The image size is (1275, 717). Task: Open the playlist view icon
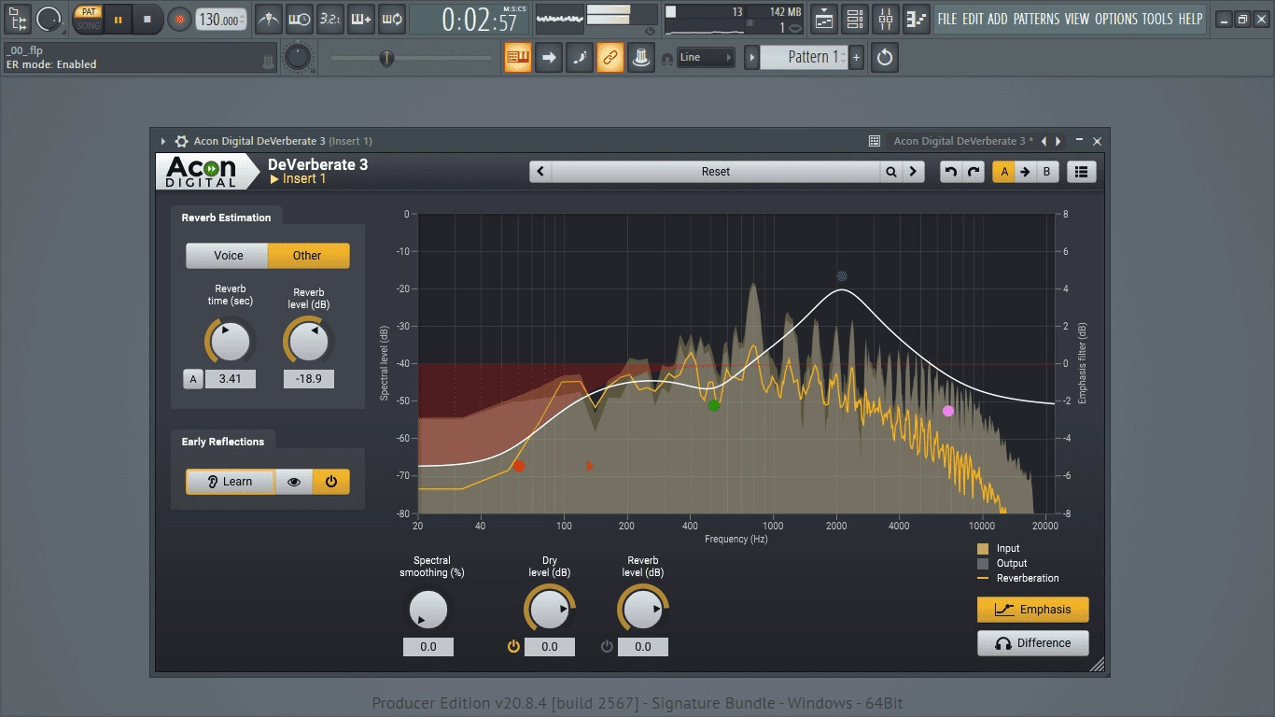coord(823,19)
